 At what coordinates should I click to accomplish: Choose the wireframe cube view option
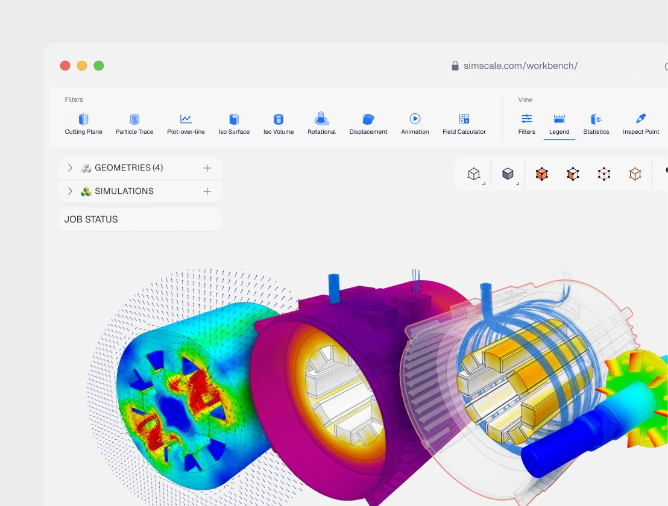point(474,174)
